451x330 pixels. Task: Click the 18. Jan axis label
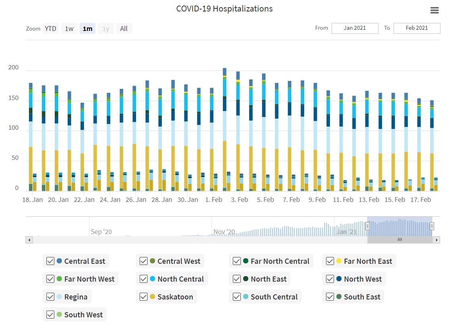33,200
